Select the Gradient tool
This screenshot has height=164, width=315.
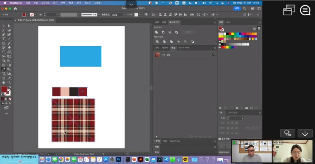coord(9,65)
